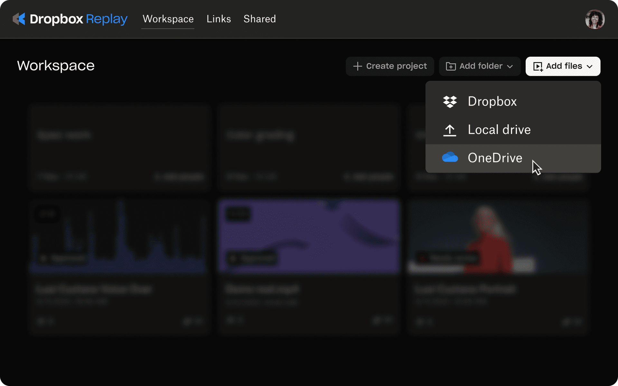Viewport: 618px width, 386px height.
Task: Switch to the Links tab
Action: point(219,19)
